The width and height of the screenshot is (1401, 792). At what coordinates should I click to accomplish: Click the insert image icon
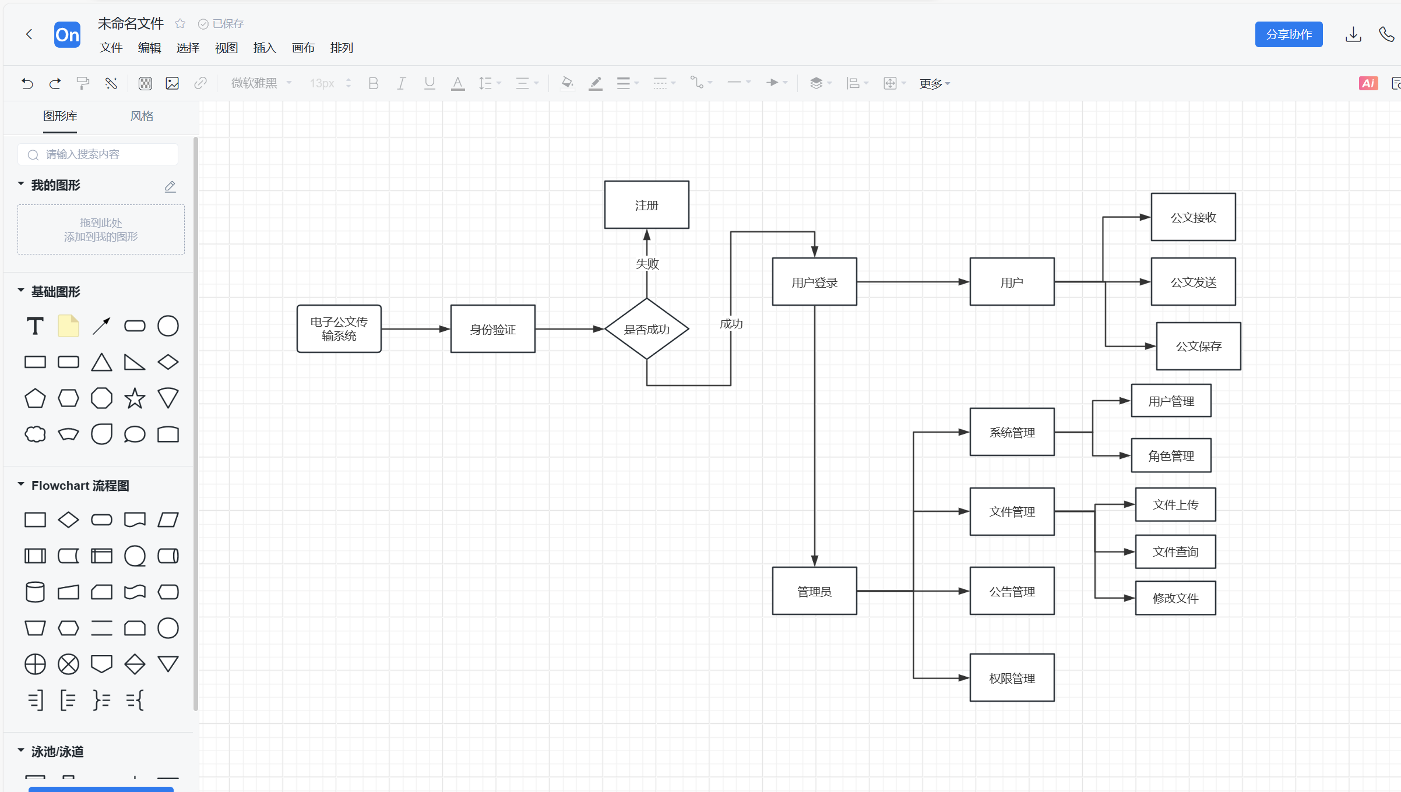click(173, 83)
